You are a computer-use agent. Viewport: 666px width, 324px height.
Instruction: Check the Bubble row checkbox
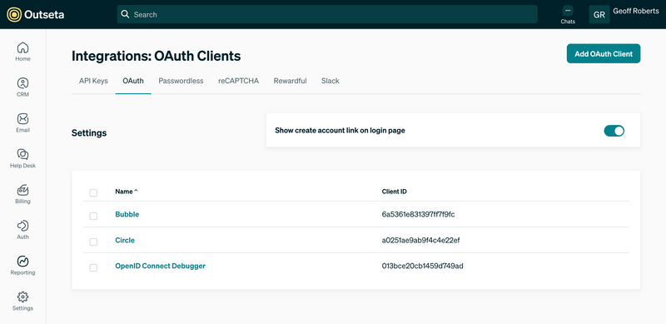click(93, 216)
